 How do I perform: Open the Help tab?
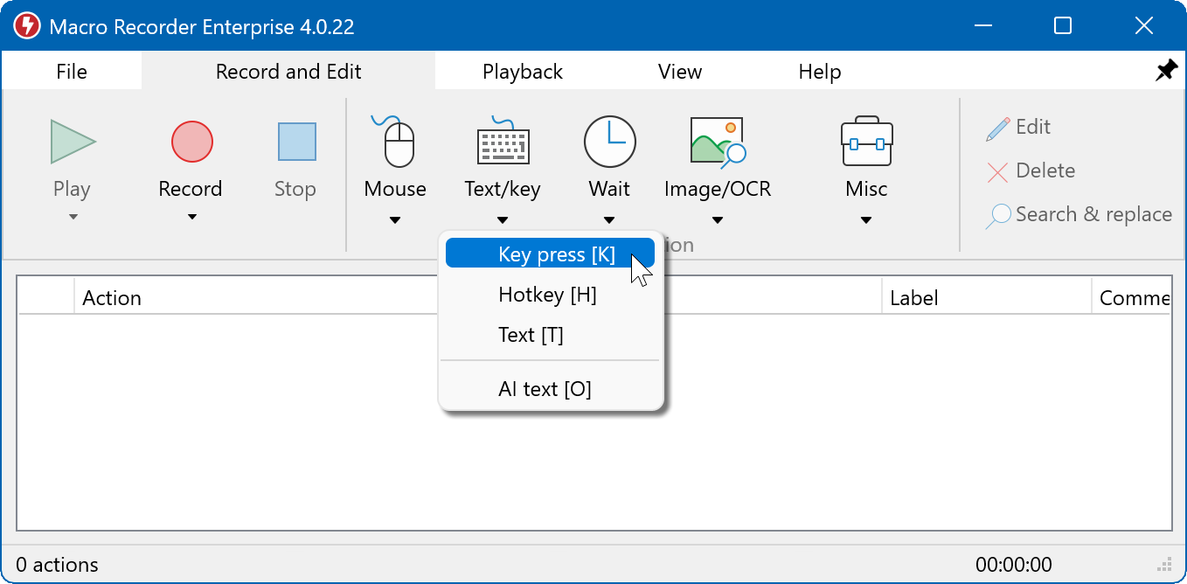820,72
